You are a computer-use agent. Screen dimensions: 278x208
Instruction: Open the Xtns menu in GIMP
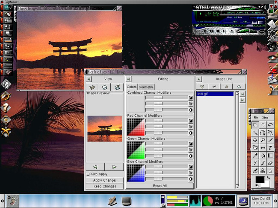(x=265, y=118)
